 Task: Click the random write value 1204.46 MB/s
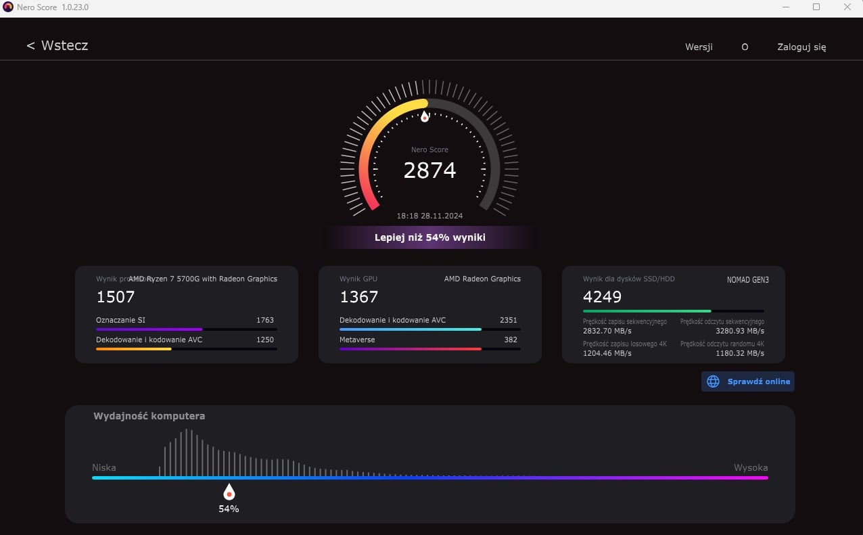(x=607, y=353)
